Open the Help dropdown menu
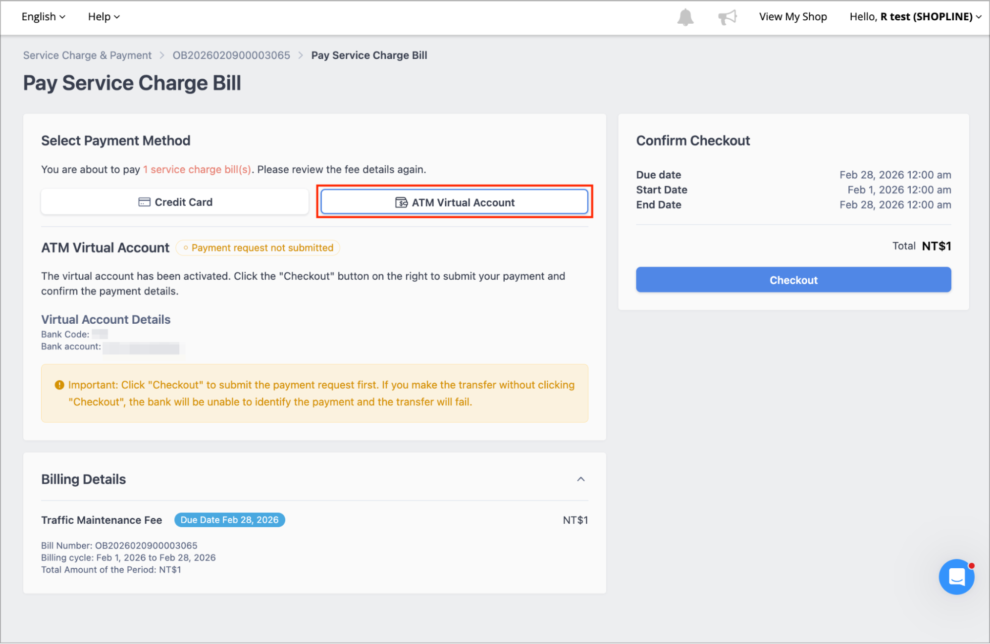Screen dimensions: 990x644 104,17
